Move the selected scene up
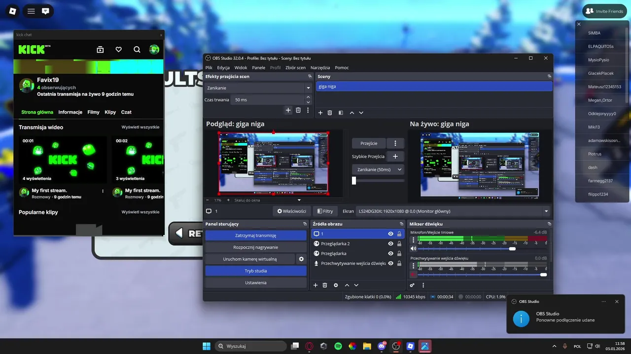 point(351,113)
